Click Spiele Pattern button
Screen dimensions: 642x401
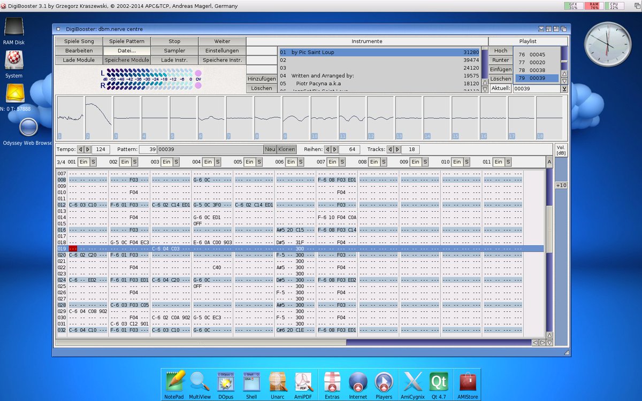pos(127,41)
